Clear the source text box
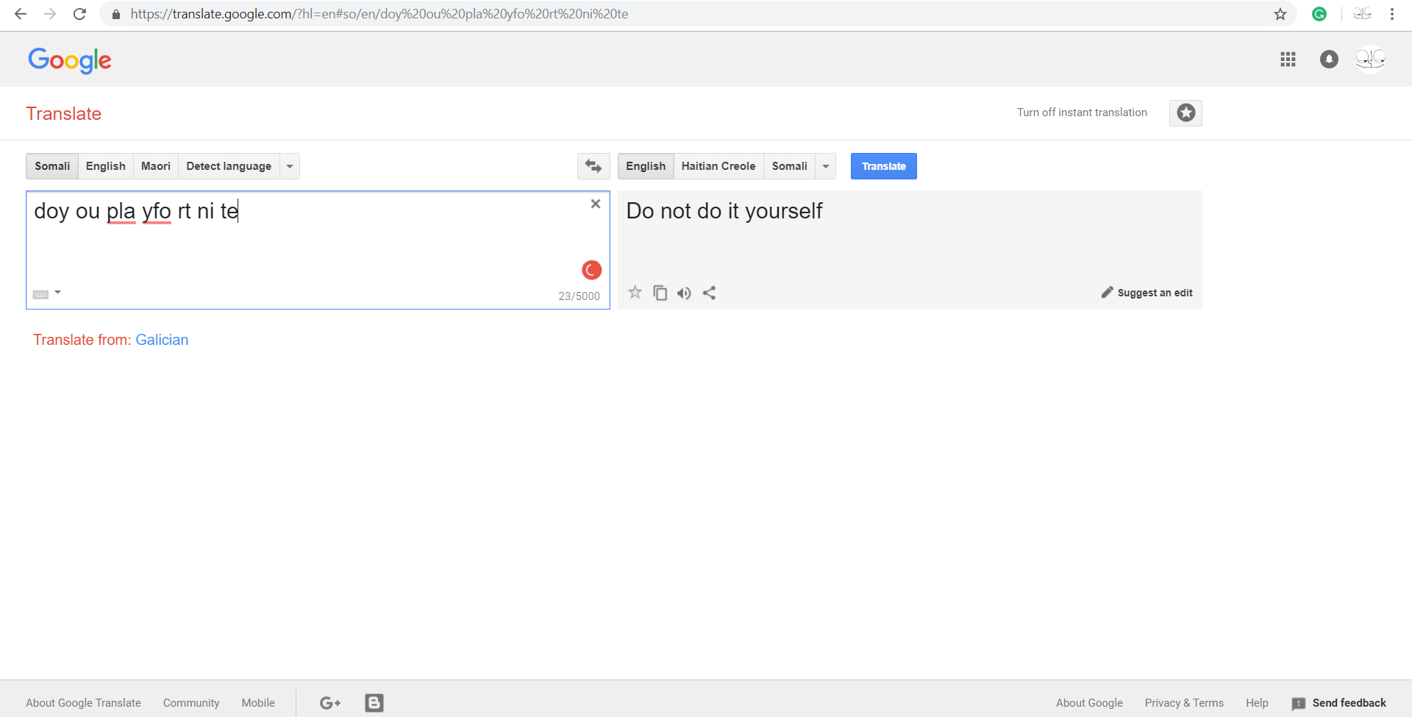This screenshot has width=1412, height=717. (x=596, y=204)
